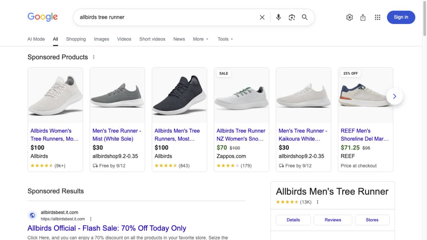427x240 pixels.
Task: Click the dark navy Men's Tree Runner image
Action: click(180, 95)
